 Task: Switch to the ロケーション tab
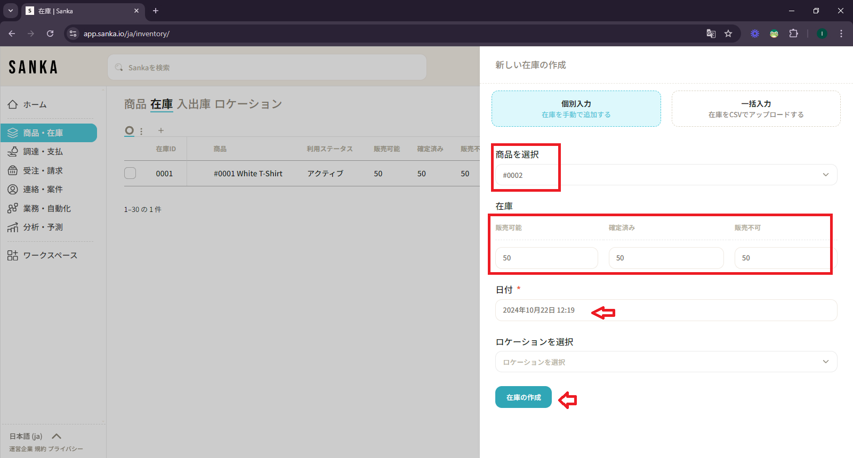pos(248,104)
